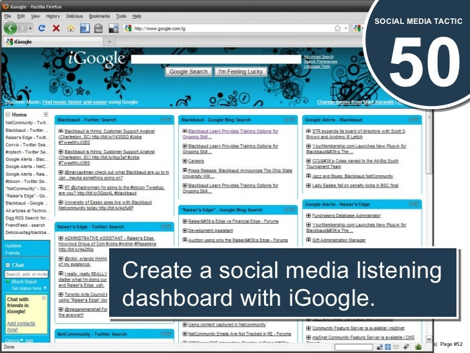Close the 'Chat with friends in iGoogle' note

point(44,298)
